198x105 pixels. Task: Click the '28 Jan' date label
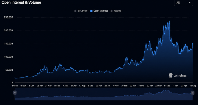coord(40,86)
